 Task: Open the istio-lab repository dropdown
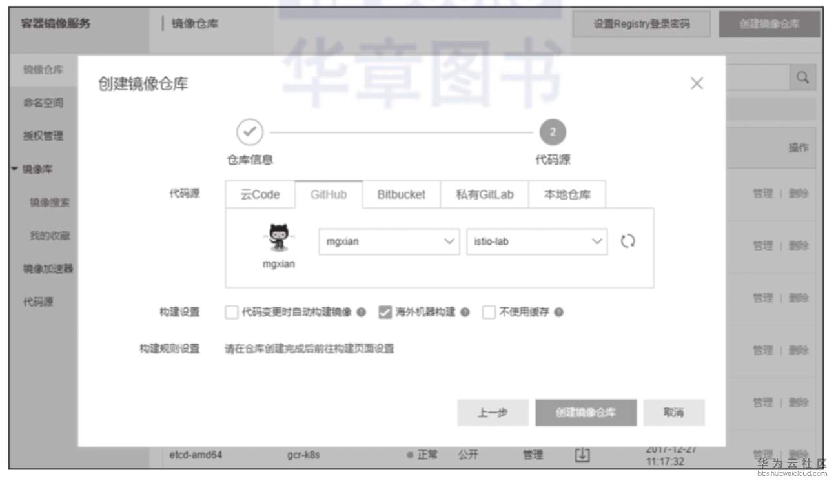[536, 241]
